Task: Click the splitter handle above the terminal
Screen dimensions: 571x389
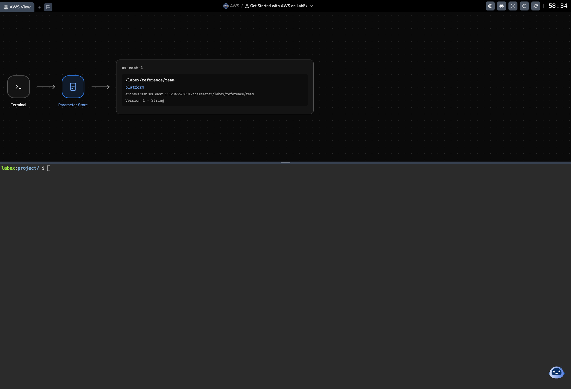Action: 285,163
